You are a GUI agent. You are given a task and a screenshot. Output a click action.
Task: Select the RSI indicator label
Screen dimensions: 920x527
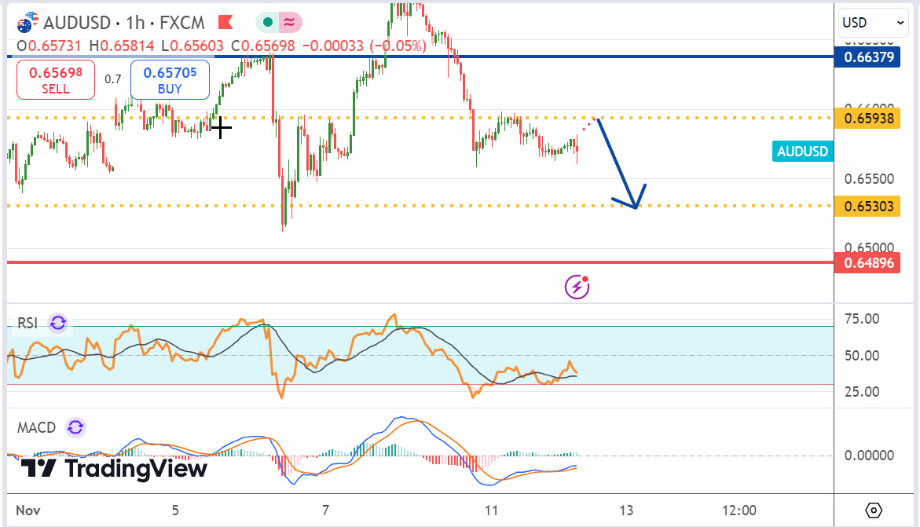29,323
